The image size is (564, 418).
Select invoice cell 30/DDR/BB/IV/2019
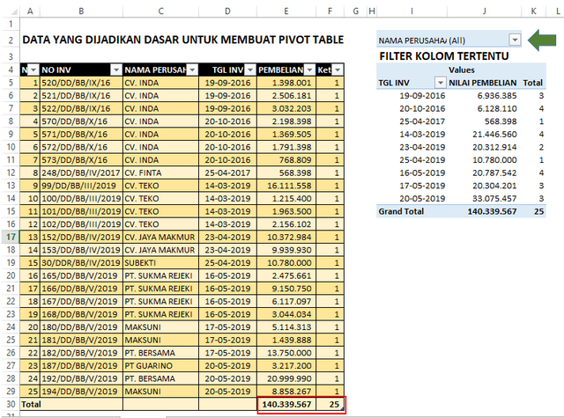81,262
